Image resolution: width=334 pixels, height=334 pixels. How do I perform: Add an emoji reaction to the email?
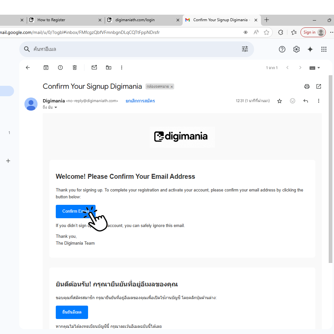[x=293, y=101]
